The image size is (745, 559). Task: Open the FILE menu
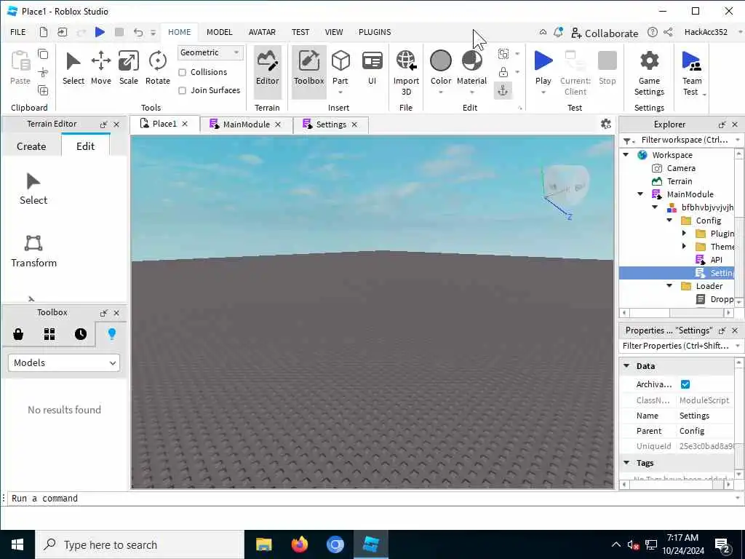coord(18,32)
